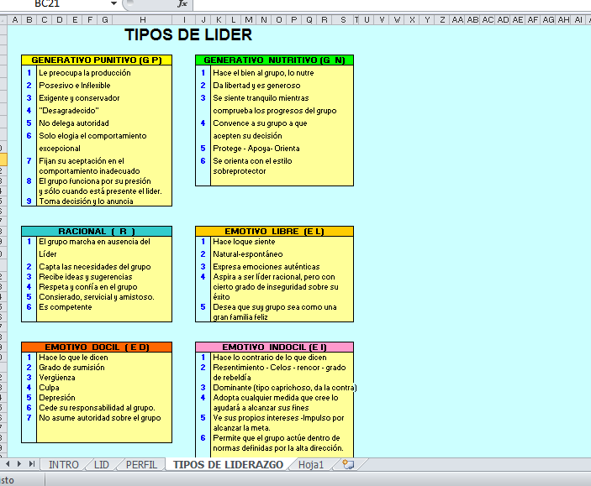Click cell 'alcanzar la meta.'
Image resolution: width=591 pixels, height=486 pixels.
[241, 428]
